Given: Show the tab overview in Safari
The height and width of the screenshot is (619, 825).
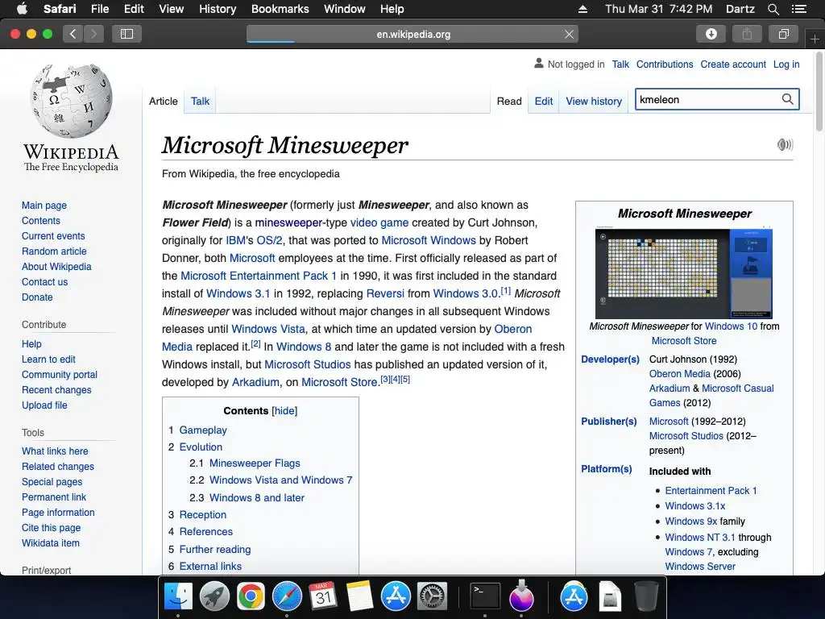Looking at the screenshot, I should 783,34.
